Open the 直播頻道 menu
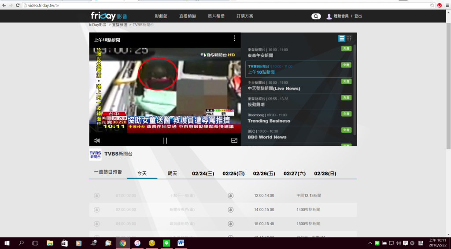The image size is (451, 249). [188, 16]
